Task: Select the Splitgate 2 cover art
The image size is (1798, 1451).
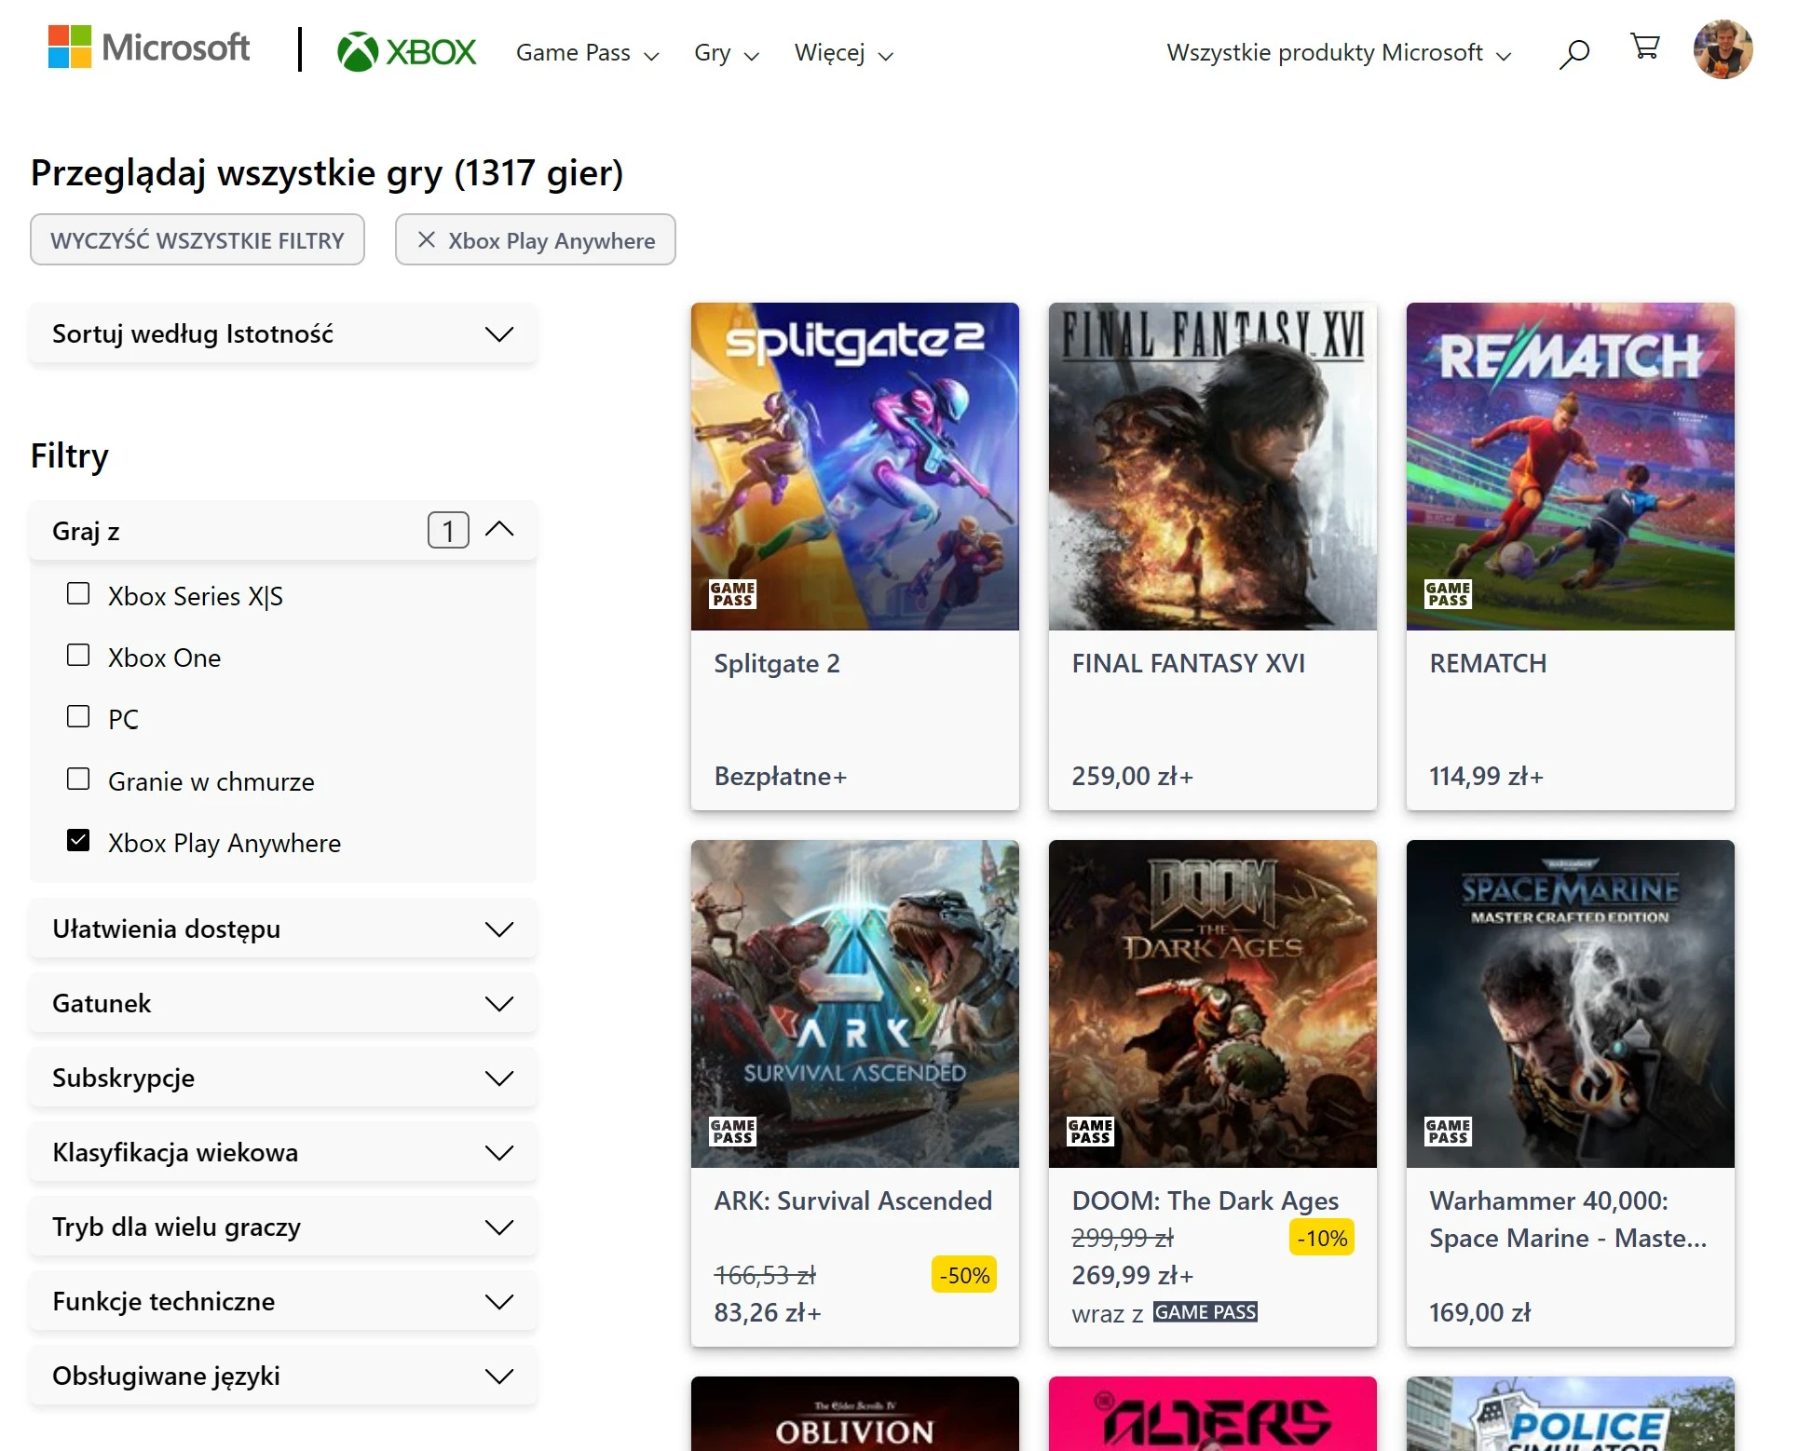Action: point(855,467)
